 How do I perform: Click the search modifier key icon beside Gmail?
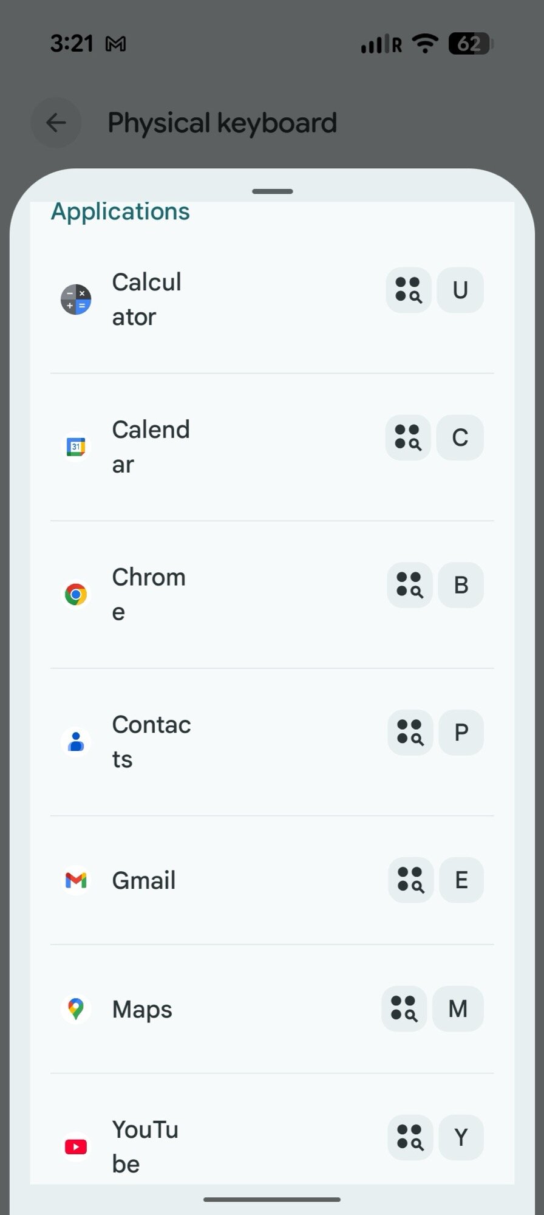(410, 880)
